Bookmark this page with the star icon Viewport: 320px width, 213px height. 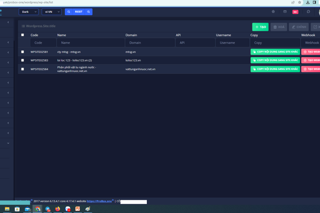click(x=300, y=2)
